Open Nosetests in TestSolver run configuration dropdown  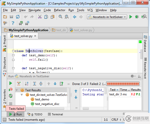pos(107,17)
